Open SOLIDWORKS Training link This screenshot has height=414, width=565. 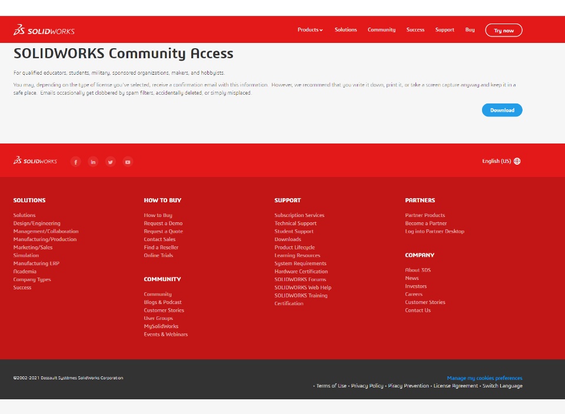click(x=301, y=295)
